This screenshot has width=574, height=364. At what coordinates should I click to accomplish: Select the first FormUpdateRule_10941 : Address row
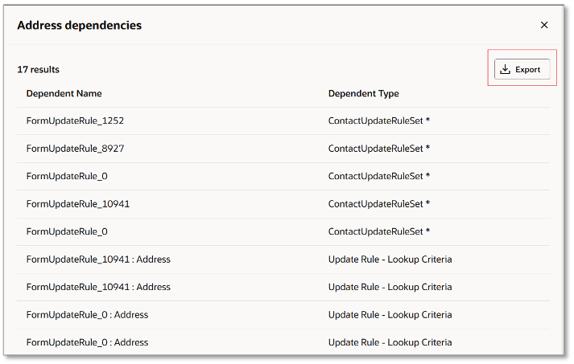click(98, 260)
